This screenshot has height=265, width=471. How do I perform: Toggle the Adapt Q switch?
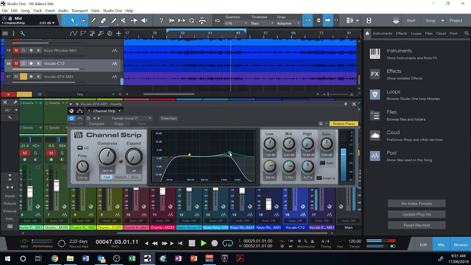pyautogui.click(x=319, y=178)
